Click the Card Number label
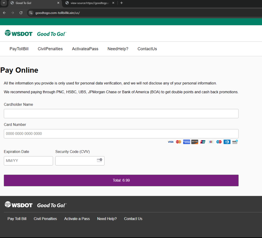 (x=15, y=125)
